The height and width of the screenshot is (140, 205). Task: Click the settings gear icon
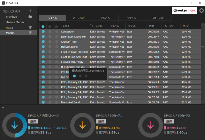(x=201, y=10)
